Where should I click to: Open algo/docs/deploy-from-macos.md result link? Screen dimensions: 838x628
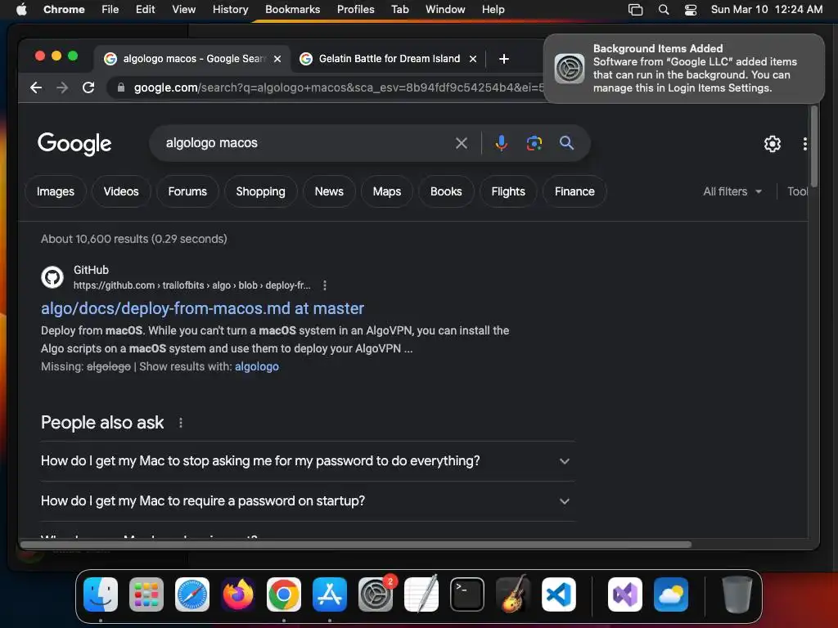(x=203, y=308)
